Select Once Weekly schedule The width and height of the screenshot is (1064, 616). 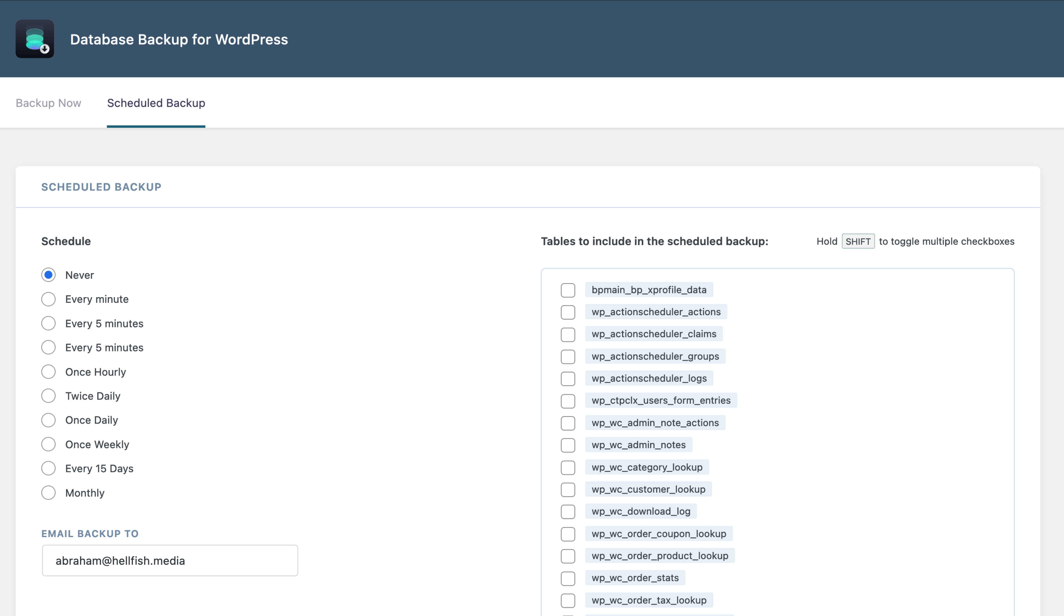point(48,444)
